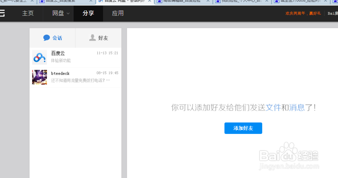Open the 主页 navigation item
The height and width of the screenshot is (178, 338).
[x=28, y=13]
